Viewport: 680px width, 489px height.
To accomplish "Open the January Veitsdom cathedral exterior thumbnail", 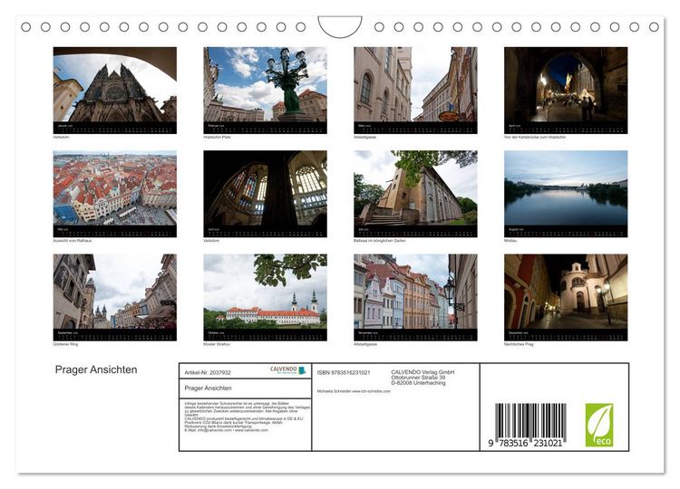I will [x=115, y=90].
